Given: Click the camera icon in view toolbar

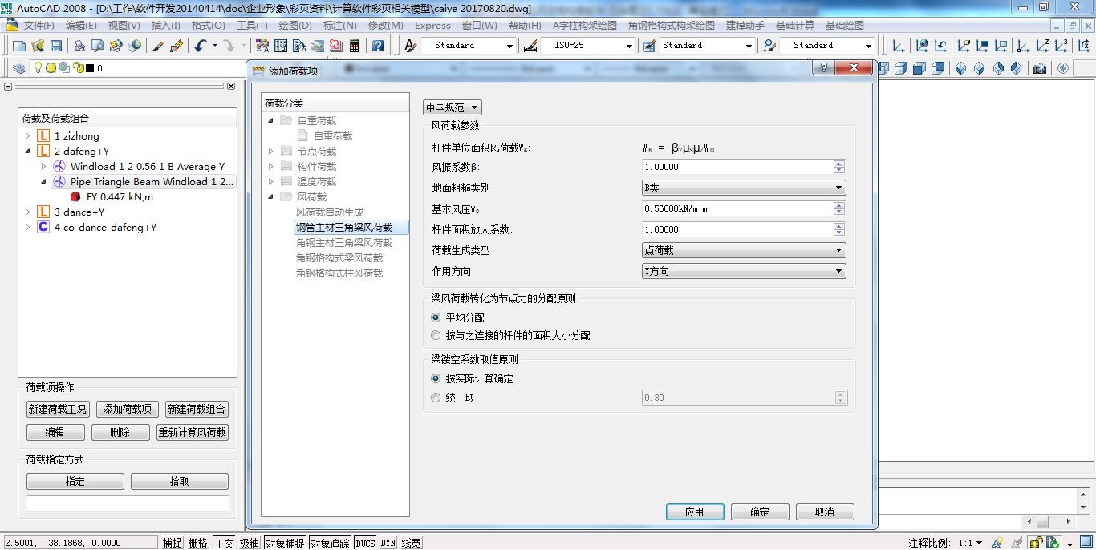Looking at the screenshot, I should click(x=1040, y=68).
